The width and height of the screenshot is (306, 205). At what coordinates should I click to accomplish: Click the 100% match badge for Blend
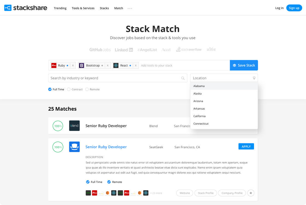coord(58,126)
